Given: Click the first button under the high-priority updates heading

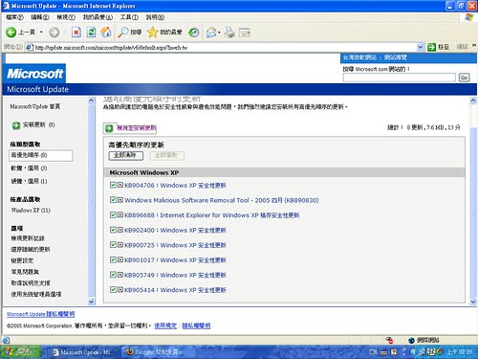Looking at the screenshot, I should (x=126, y=155).
